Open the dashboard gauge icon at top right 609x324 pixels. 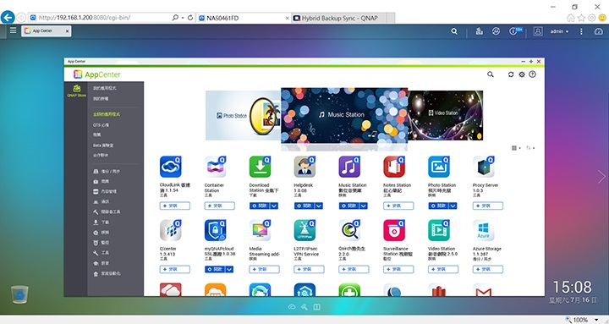599,31
